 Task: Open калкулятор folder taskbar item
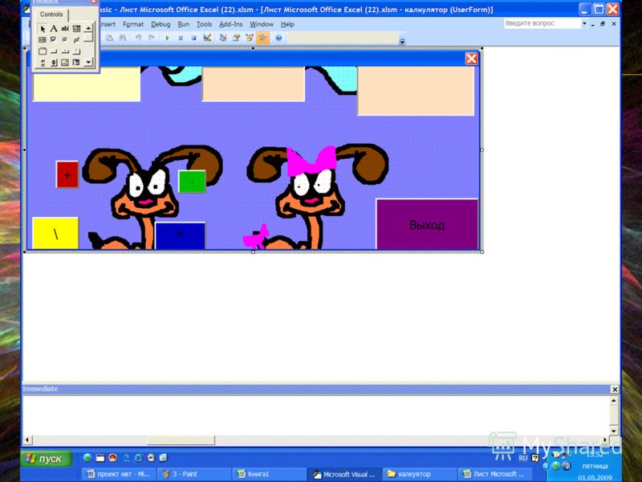point(420,474)
